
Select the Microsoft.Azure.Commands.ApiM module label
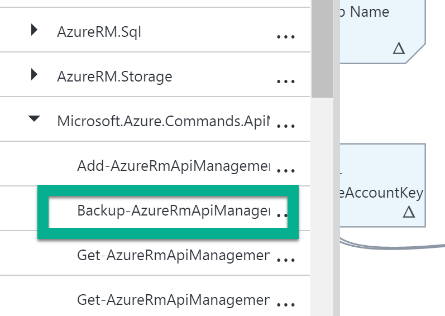click(163, 121)
